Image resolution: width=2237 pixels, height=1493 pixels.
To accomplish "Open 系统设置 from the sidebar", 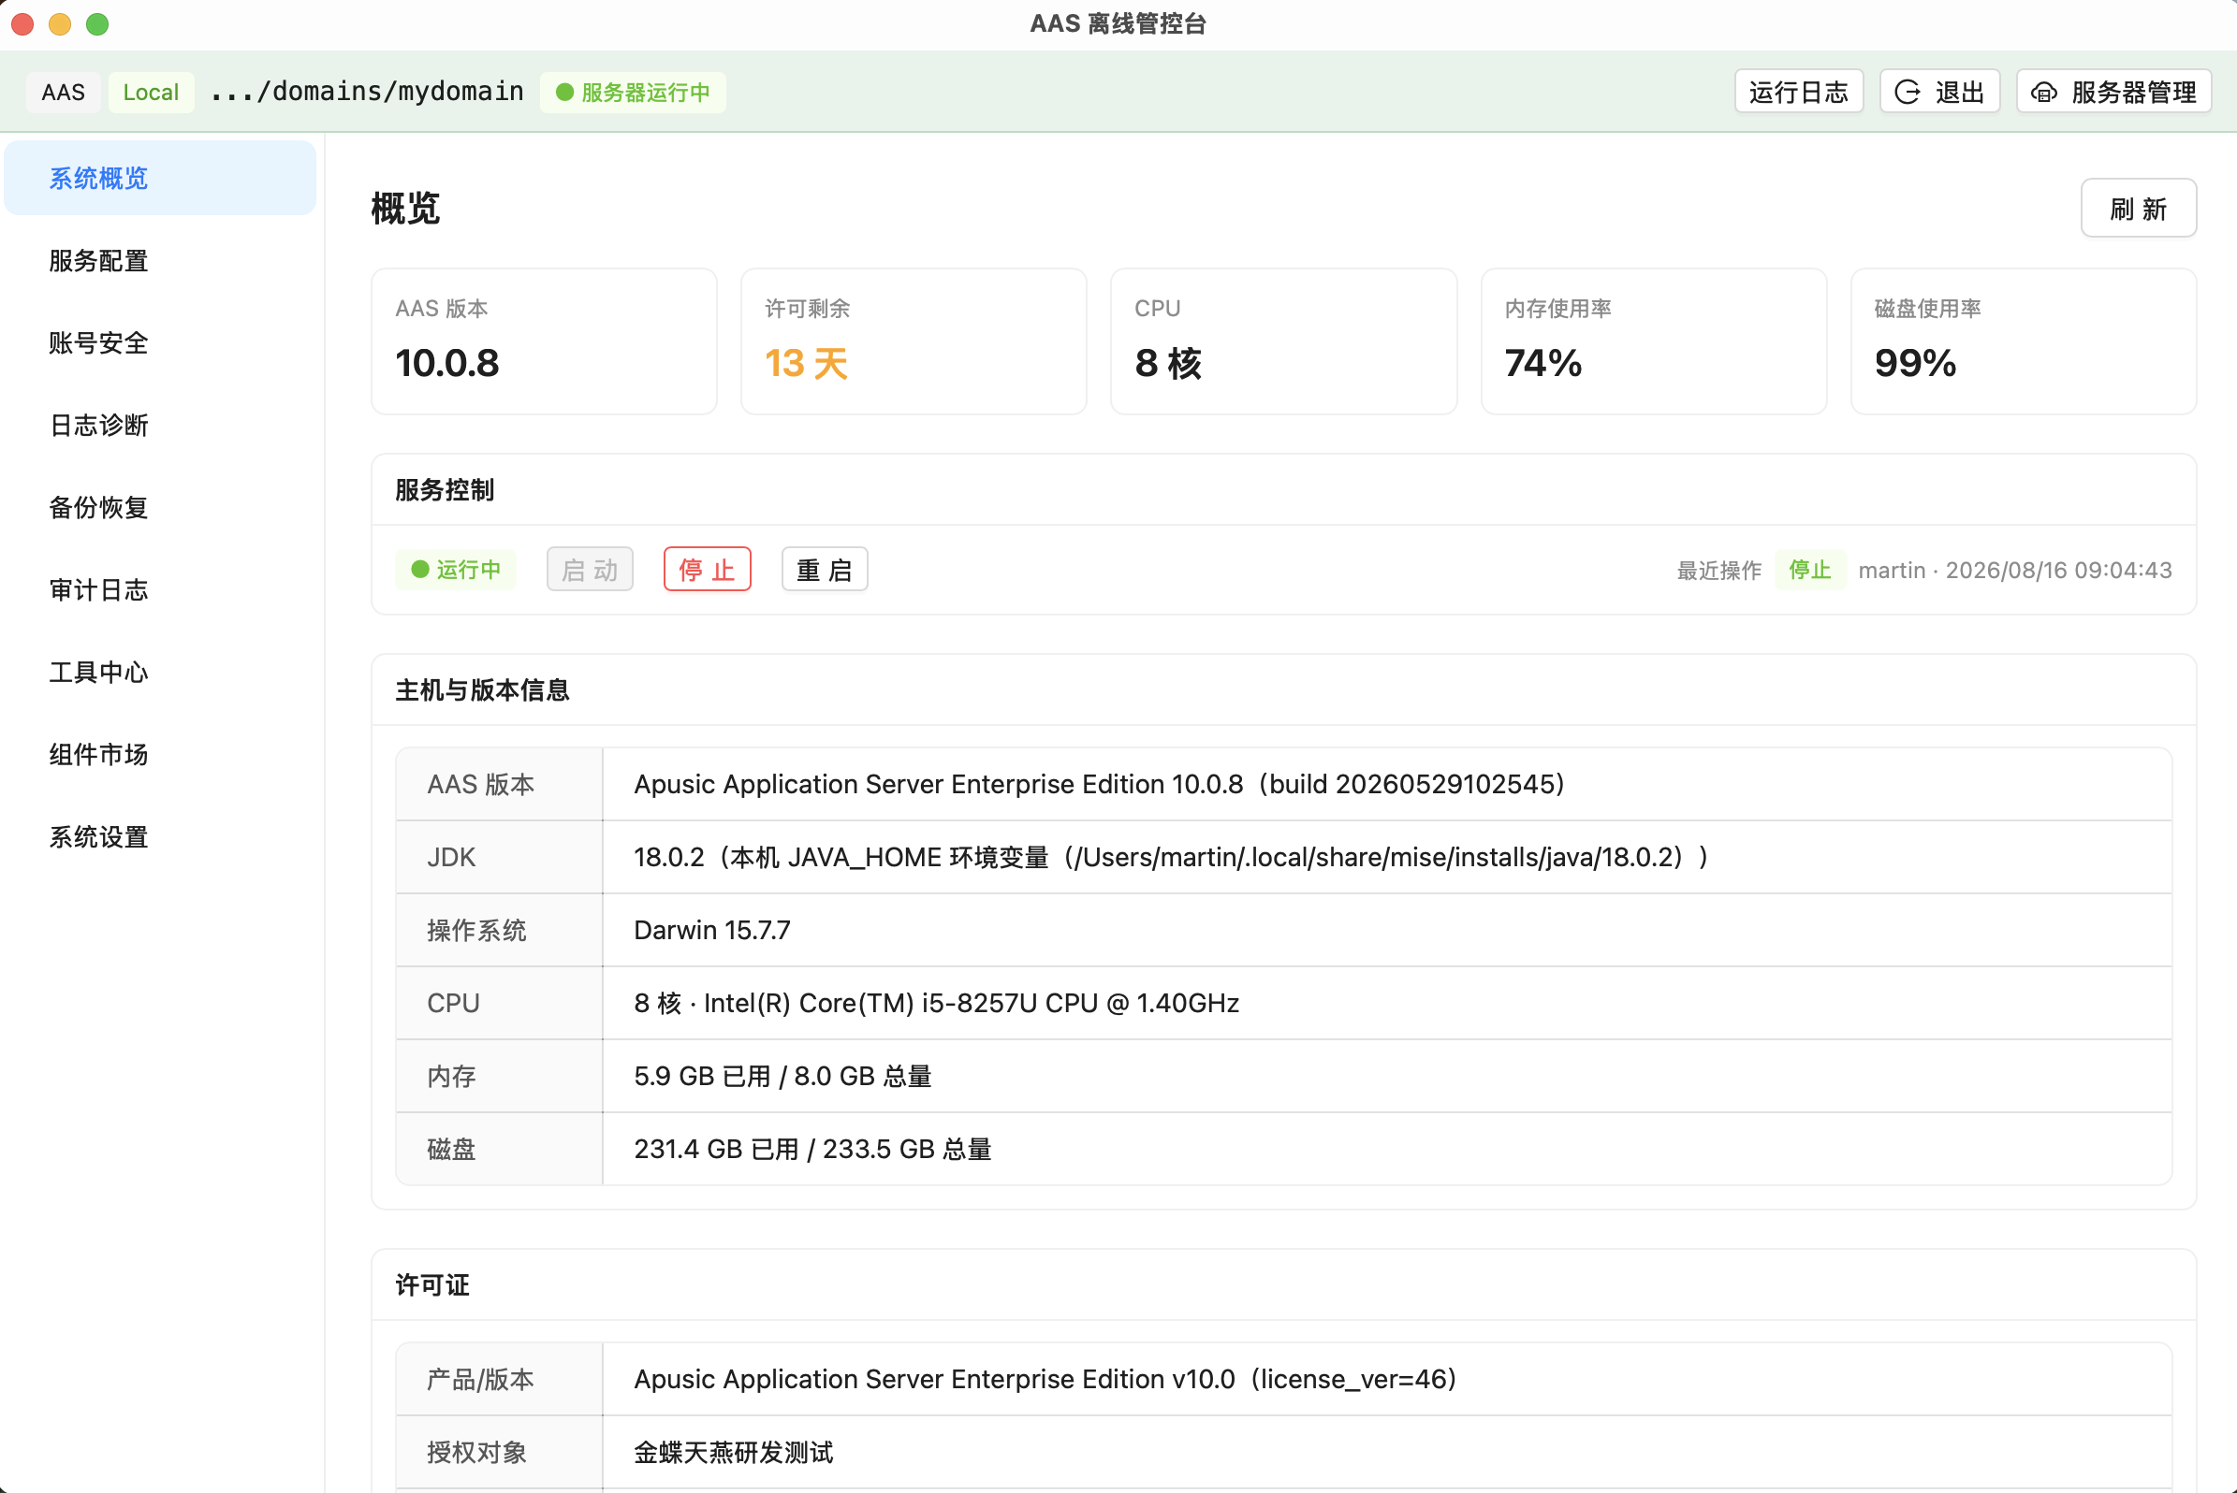I will click(160, 837).
